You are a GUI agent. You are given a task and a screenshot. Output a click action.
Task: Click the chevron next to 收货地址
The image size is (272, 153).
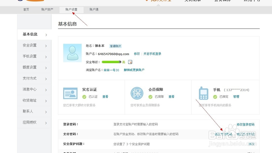(x=46, y=101)
